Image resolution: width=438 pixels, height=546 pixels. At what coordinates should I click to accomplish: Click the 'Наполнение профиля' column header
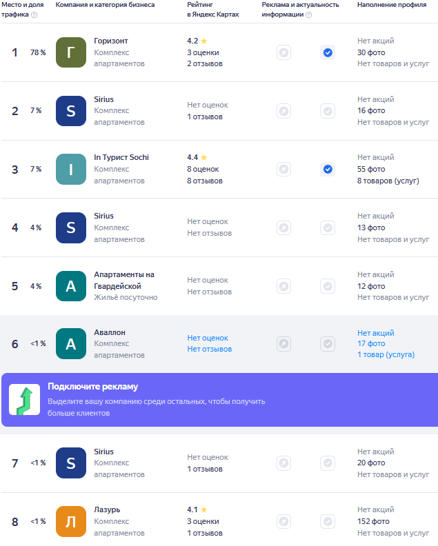point(391,5)
